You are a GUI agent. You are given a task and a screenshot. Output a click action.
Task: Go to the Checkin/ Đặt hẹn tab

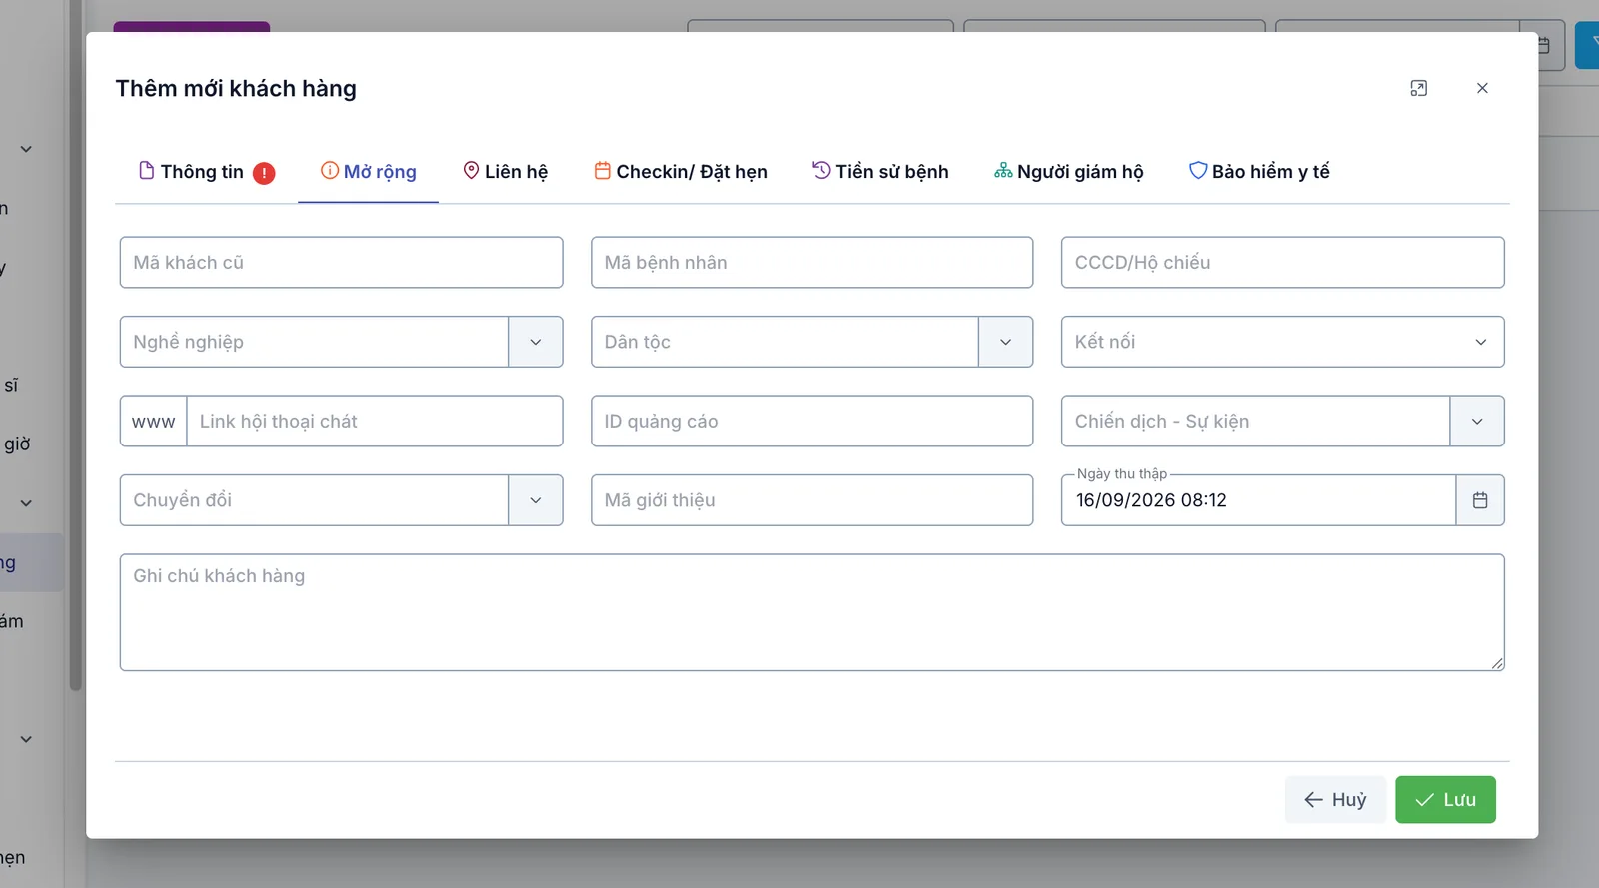click(x=681, y=172)
